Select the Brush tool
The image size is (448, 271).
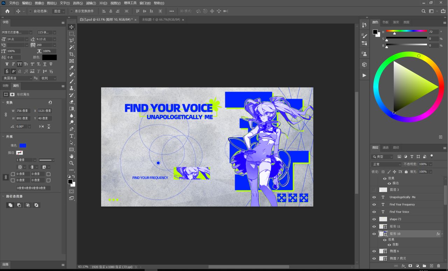pyautogui.click(x=71, y=81)
